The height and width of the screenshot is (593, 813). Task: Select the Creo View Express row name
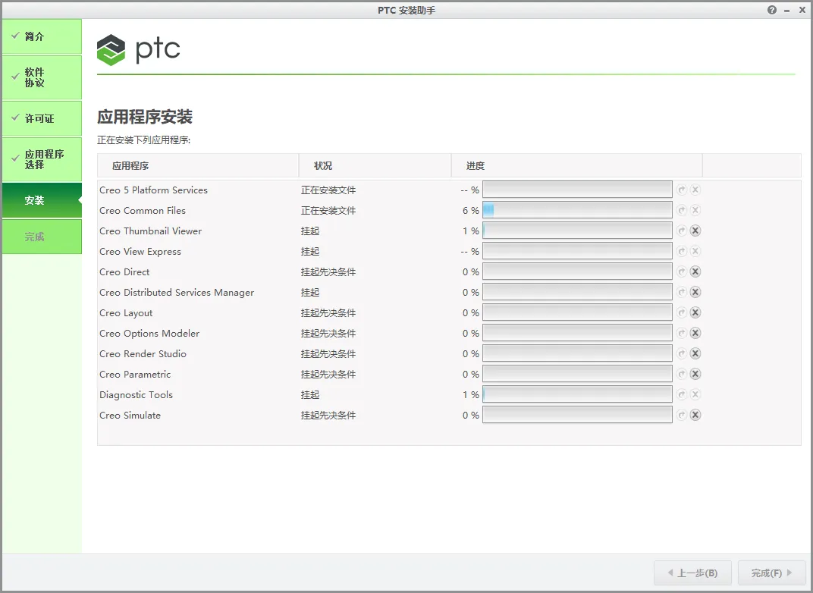(140, 252)
